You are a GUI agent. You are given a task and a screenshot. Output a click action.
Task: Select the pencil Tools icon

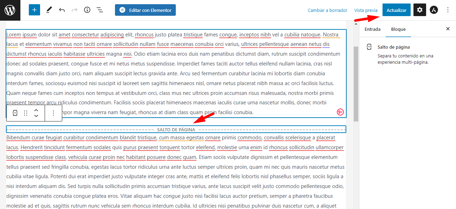tap(49, 10)
